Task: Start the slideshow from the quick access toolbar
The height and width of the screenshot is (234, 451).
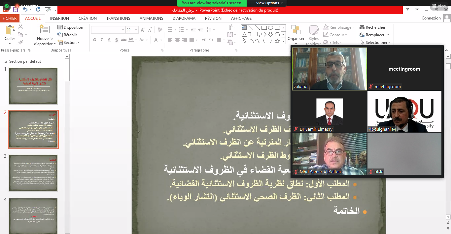Action: pyautogui.click(x=48, y=10)
